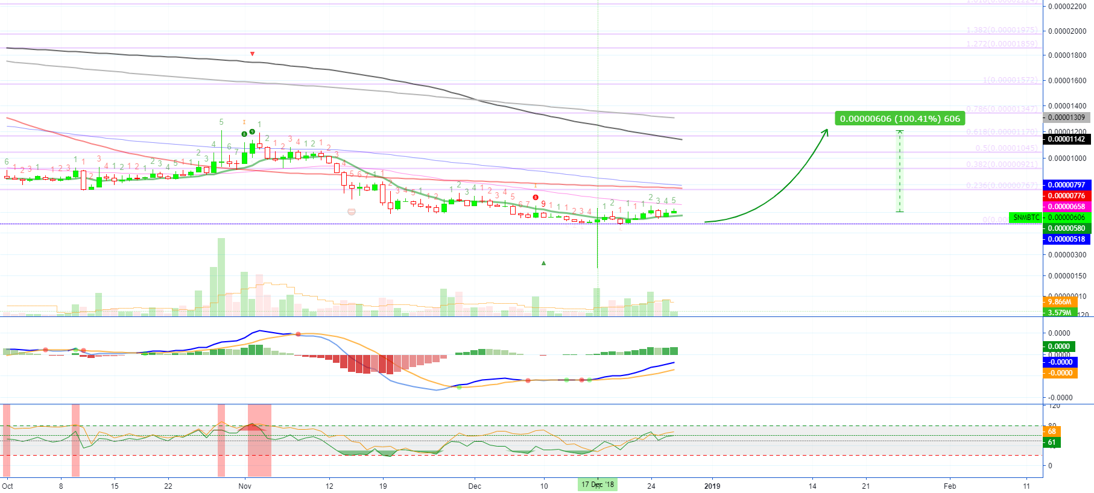Click the 14 January label on the time axis

point(812,486)
